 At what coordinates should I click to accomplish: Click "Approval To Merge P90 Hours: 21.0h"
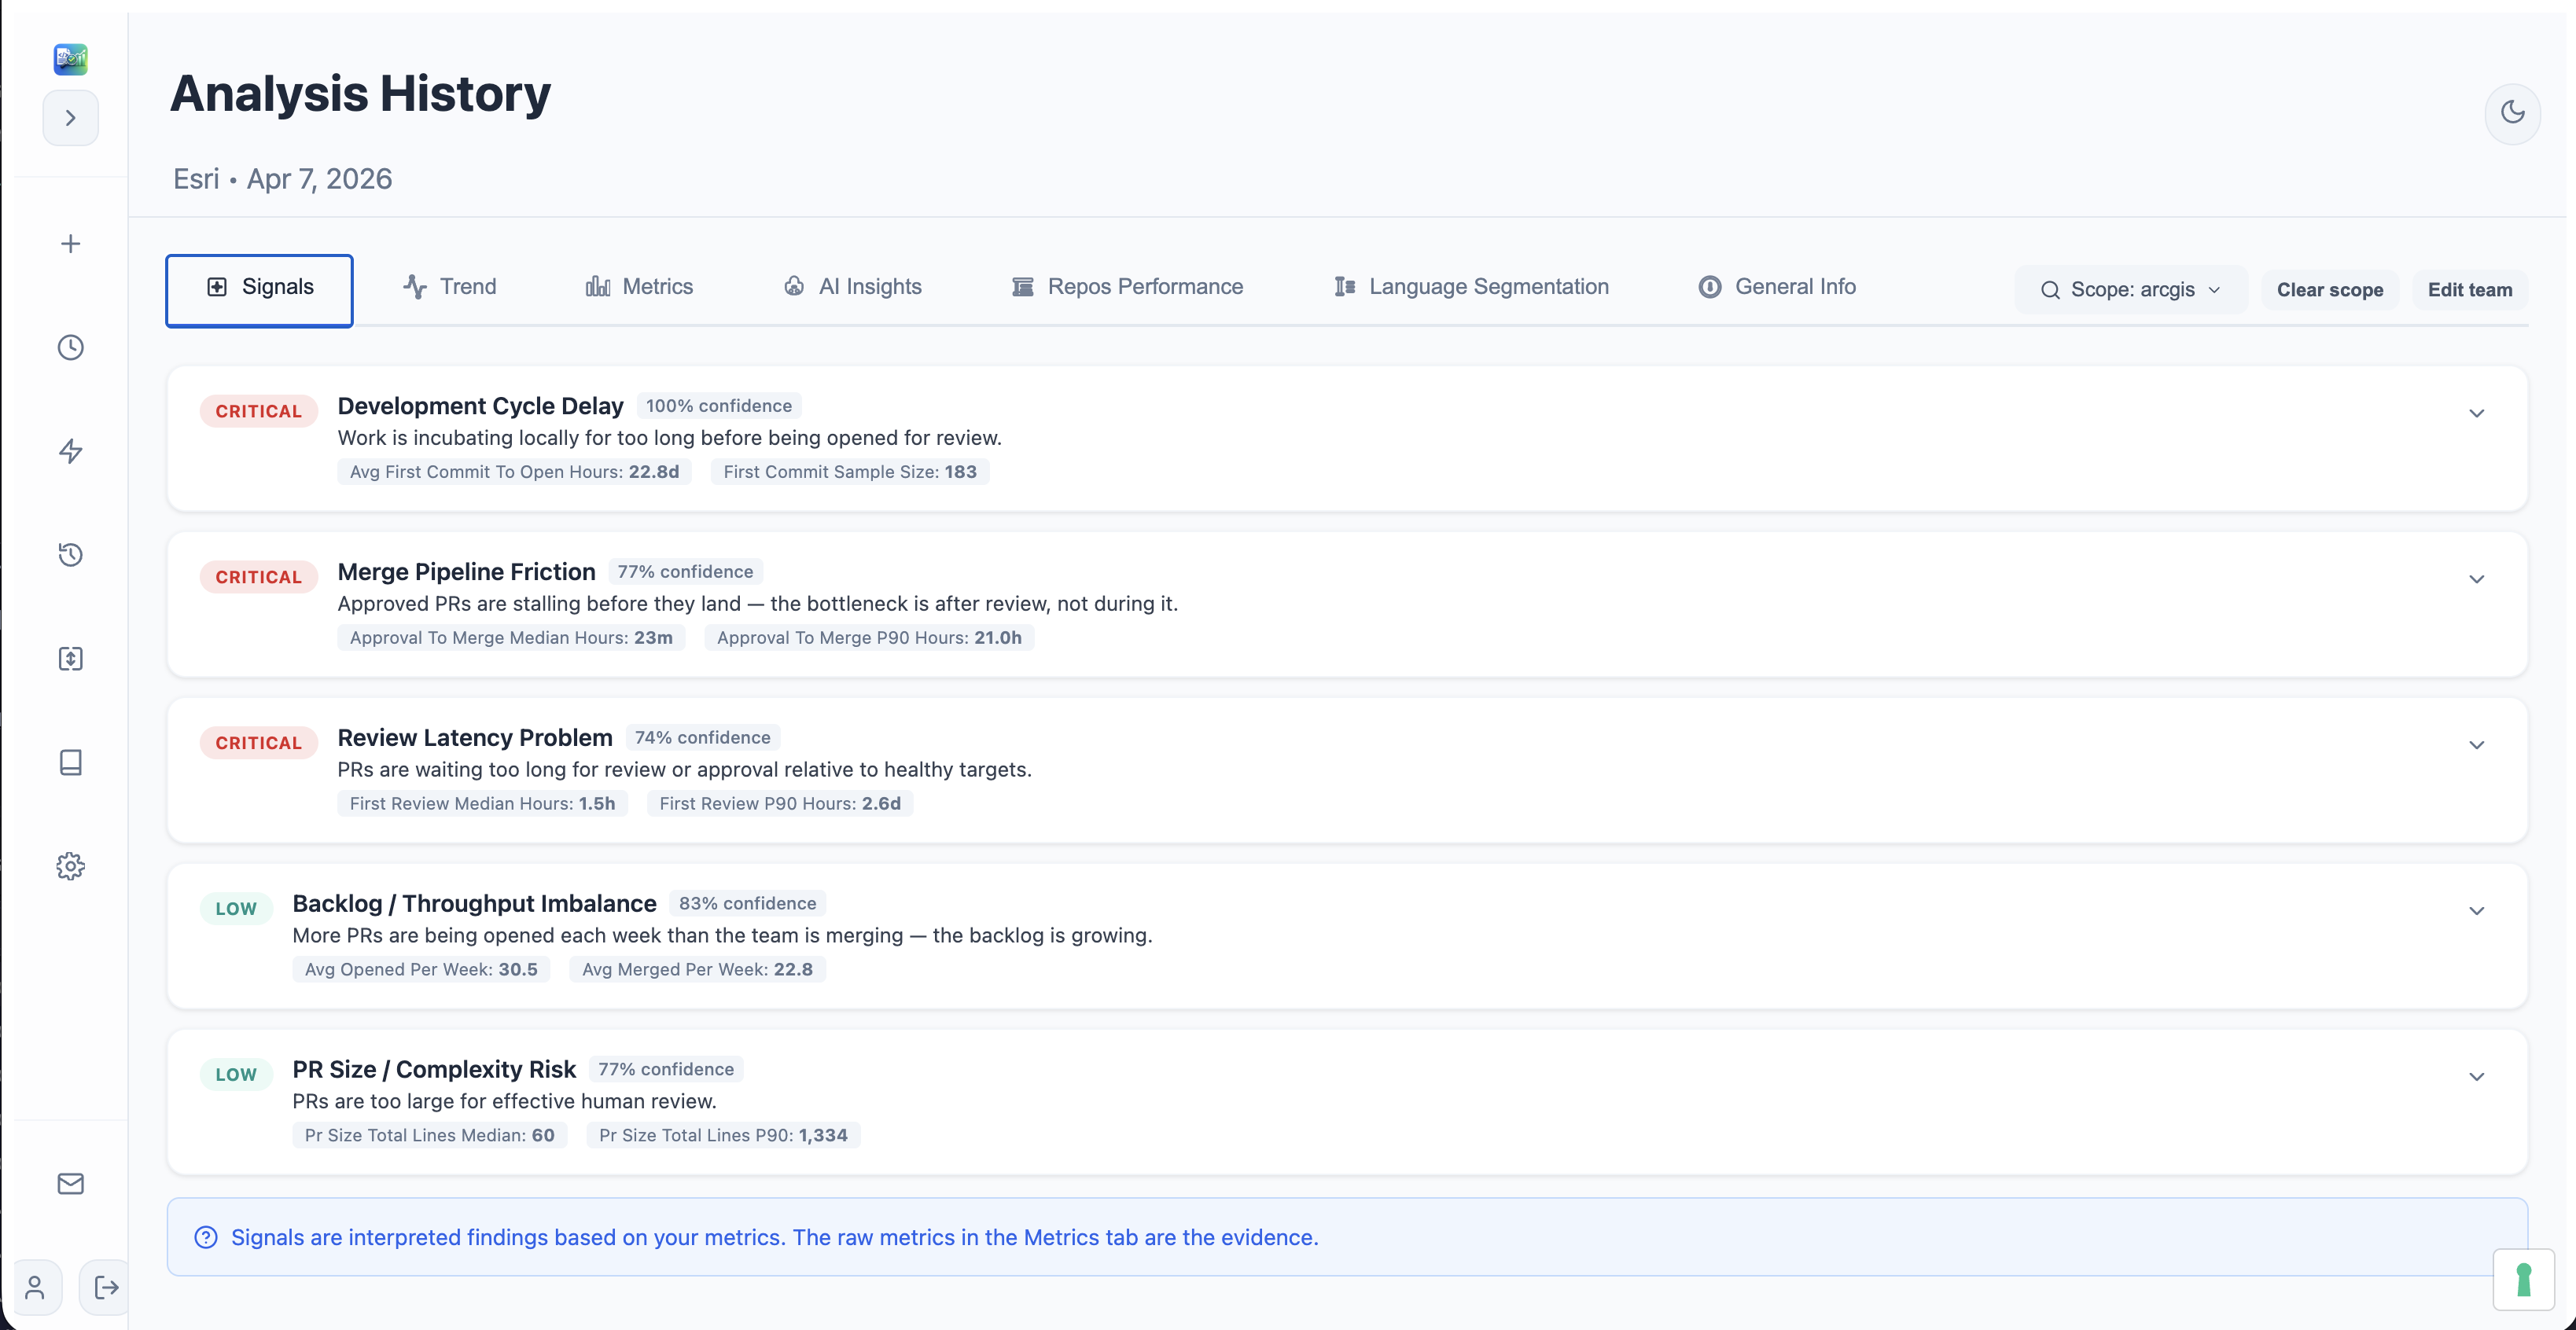[x=869, y=638]
